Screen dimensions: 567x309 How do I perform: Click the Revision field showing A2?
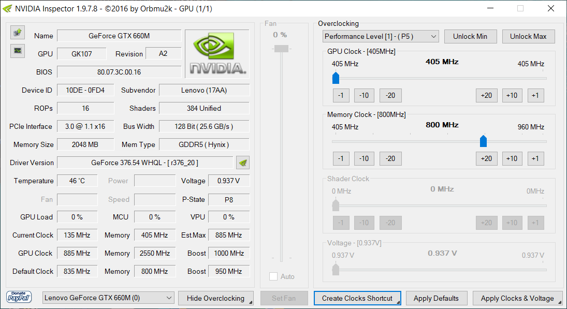[x=163, y=53]
